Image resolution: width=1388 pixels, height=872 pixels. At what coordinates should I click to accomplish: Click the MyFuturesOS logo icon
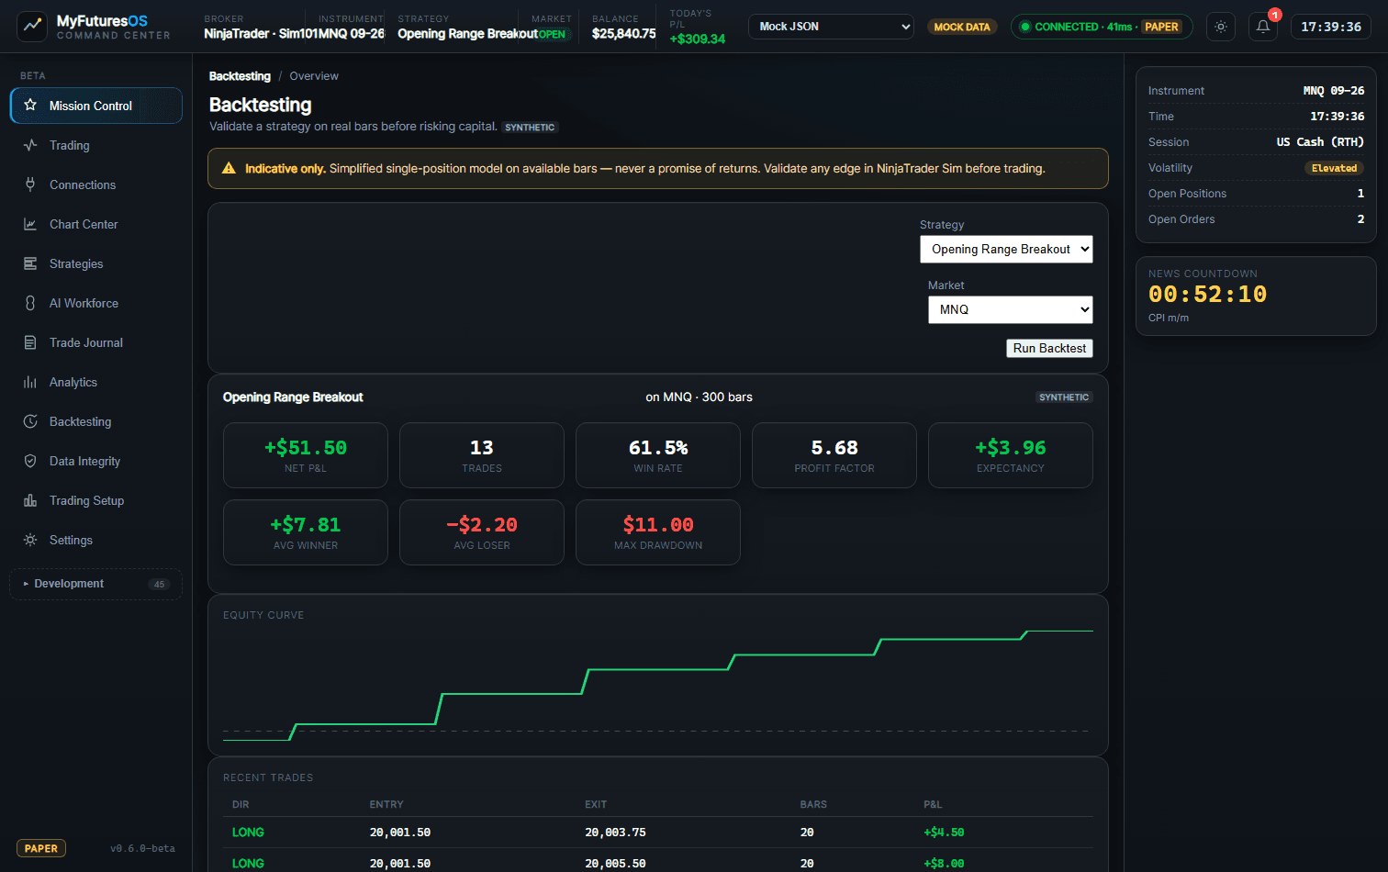point(32,26)
